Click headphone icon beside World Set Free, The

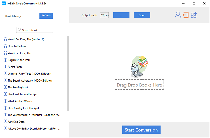(x=5, y=53)
